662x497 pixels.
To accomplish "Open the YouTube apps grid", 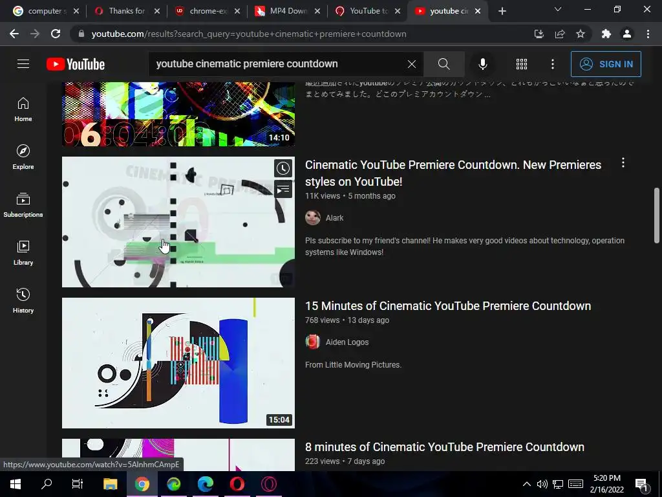I will (522, 64).
